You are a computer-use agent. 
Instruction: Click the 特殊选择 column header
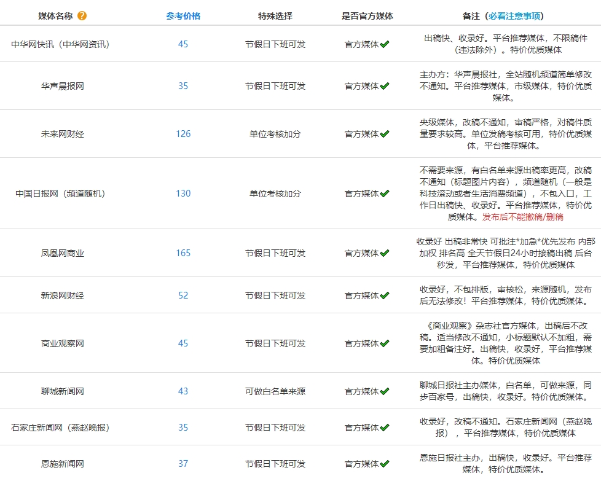click(x=275, y=16)
